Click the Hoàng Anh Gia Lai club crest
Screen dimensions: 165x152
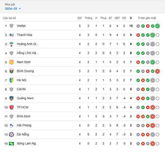pyautogui.click(x=11, y=44)
